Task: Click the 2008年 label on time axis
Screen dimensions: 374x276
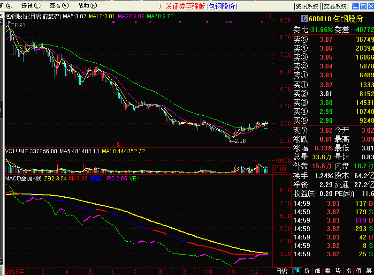Action: 15,271
